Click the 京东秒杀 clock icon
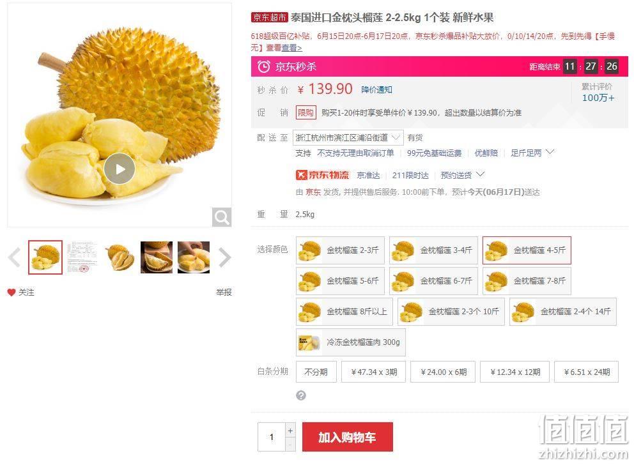The height and width of the screenshot is (465, 634). coord(263,66)
